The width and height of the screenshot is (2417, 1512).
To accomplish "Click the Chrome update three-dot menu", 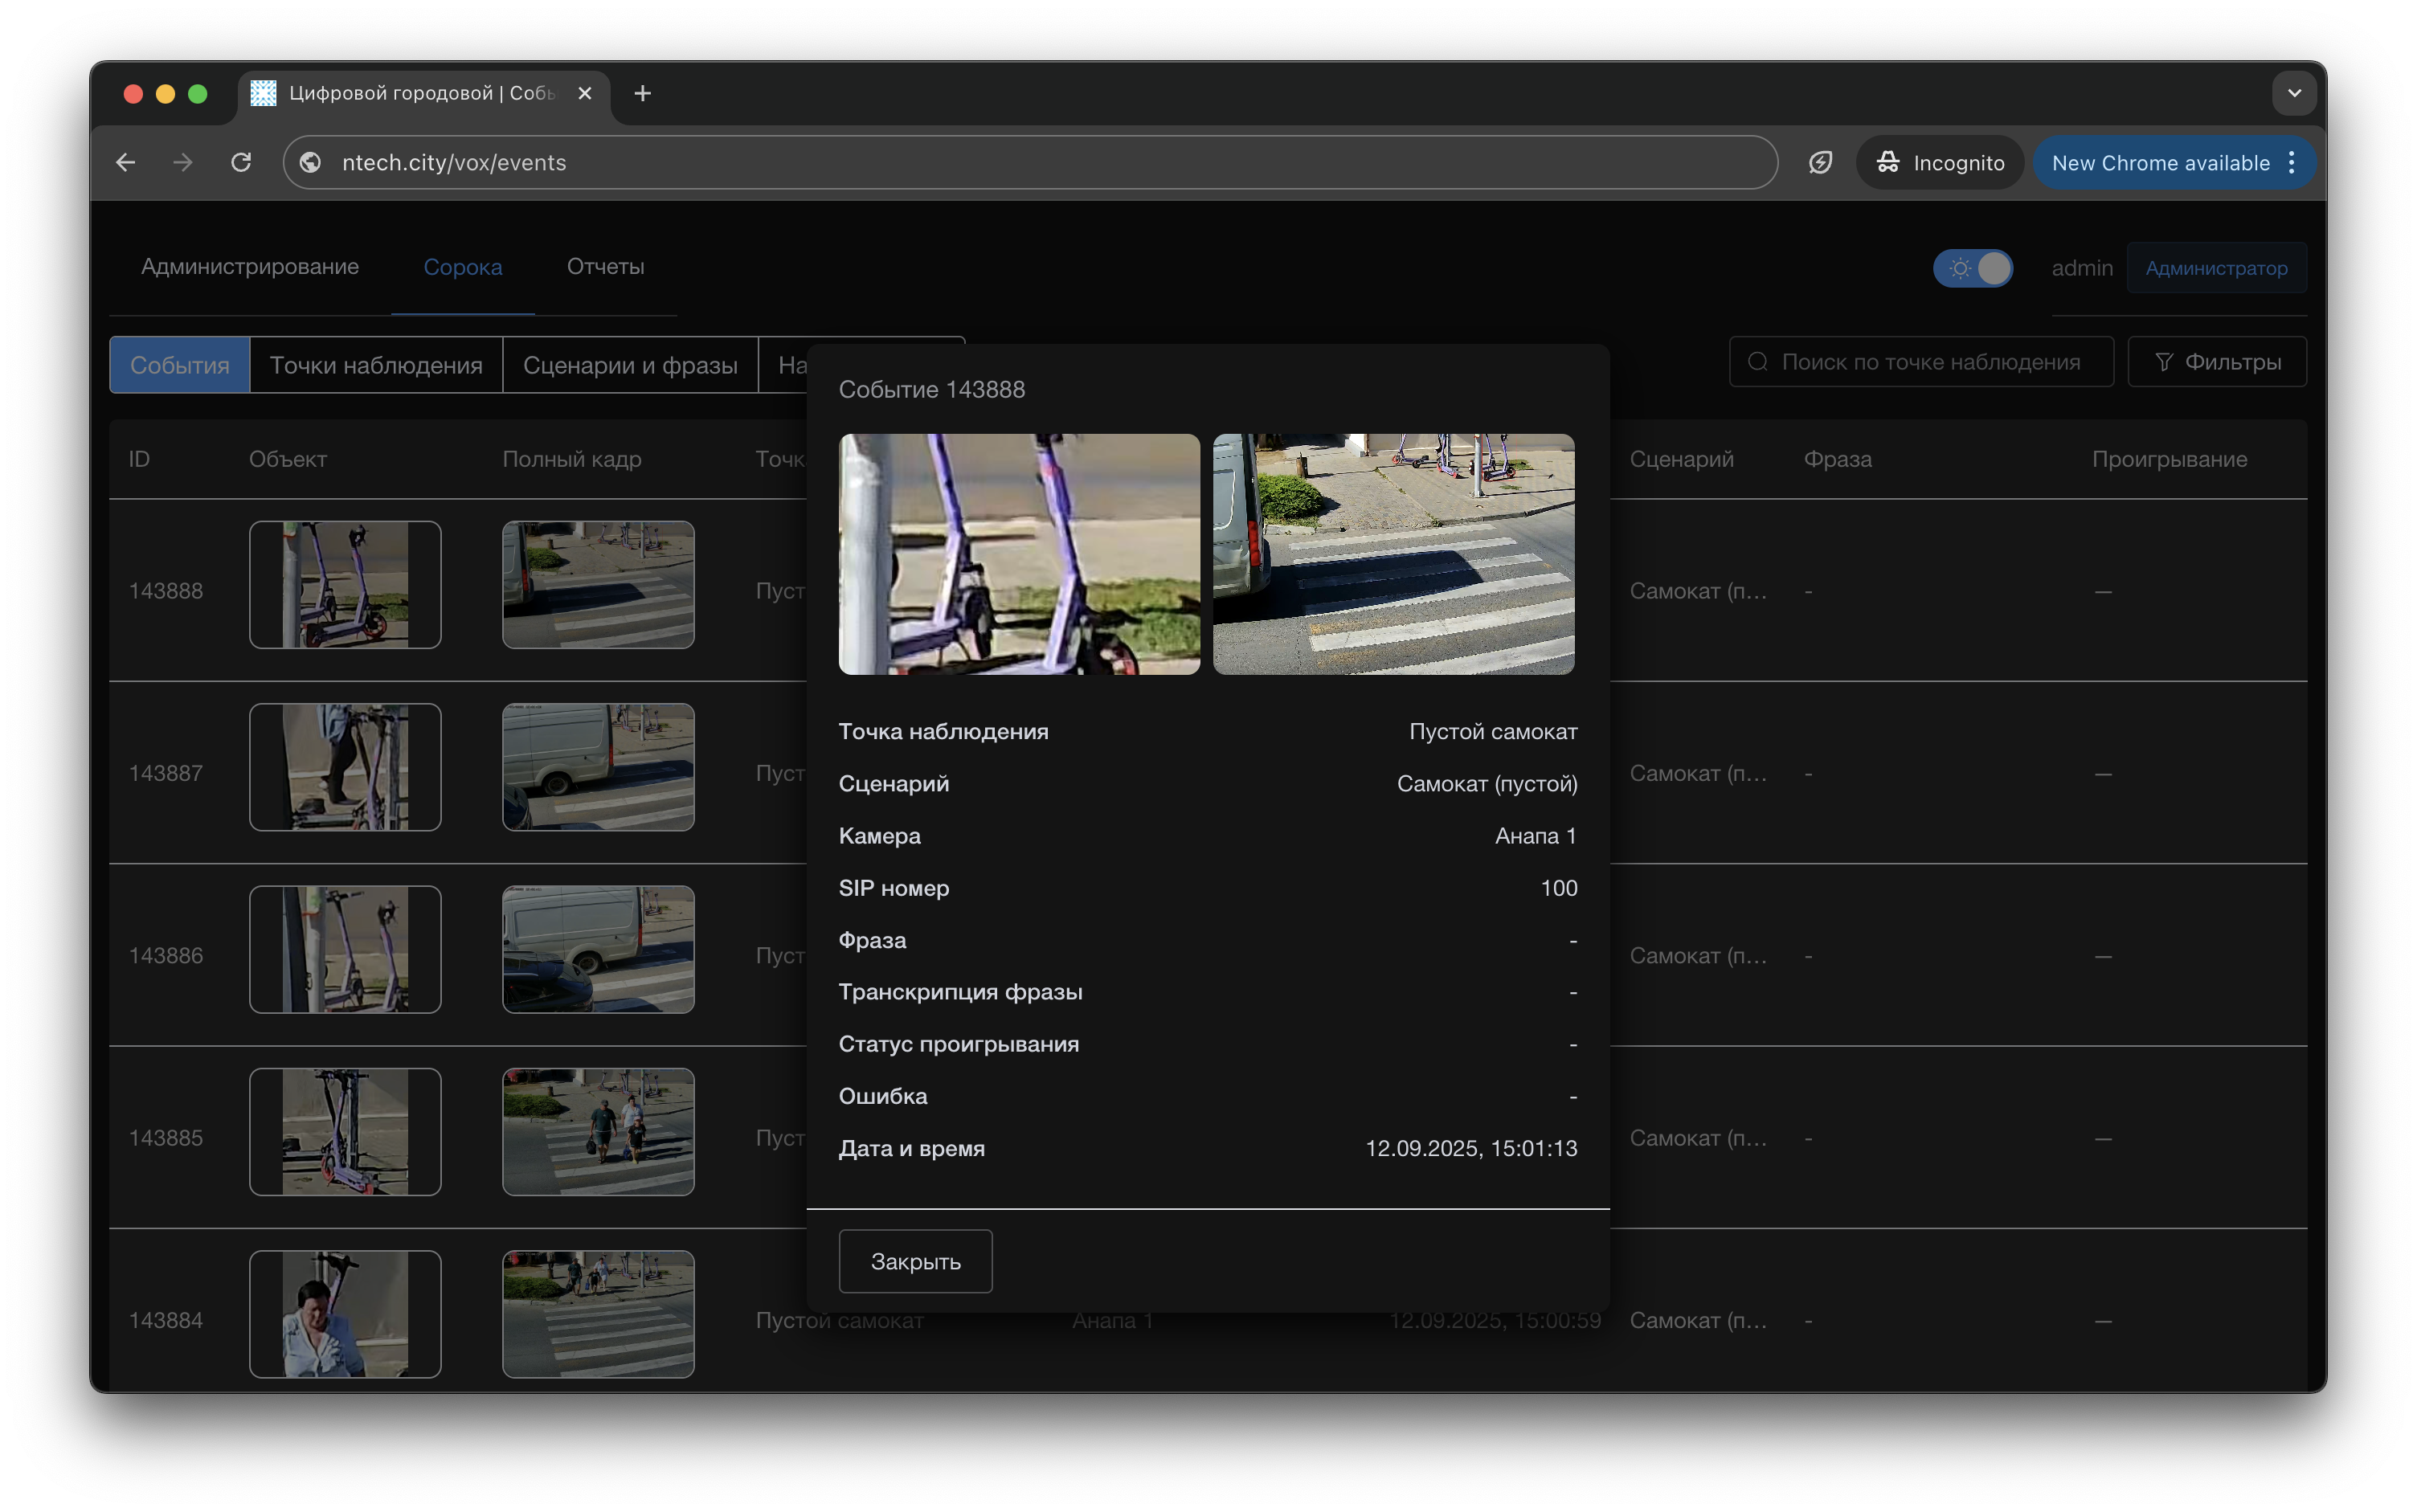I will point(2292,162).
